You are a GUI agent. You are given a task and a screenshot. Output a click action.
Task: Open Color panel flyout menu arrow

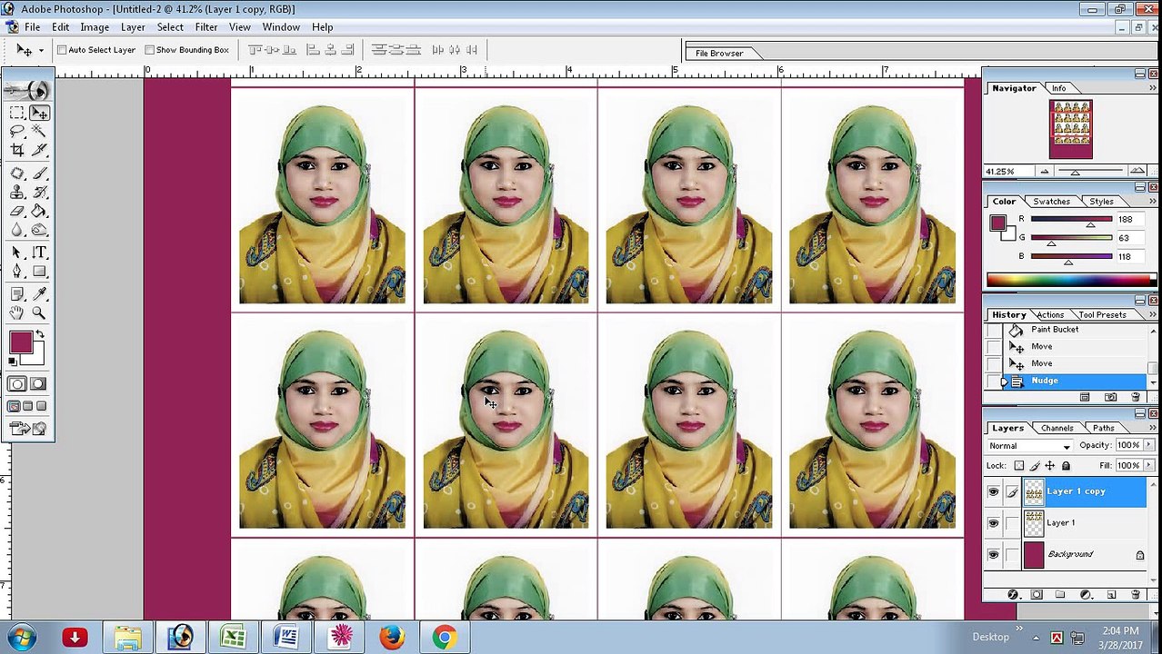pos(1153,202)
